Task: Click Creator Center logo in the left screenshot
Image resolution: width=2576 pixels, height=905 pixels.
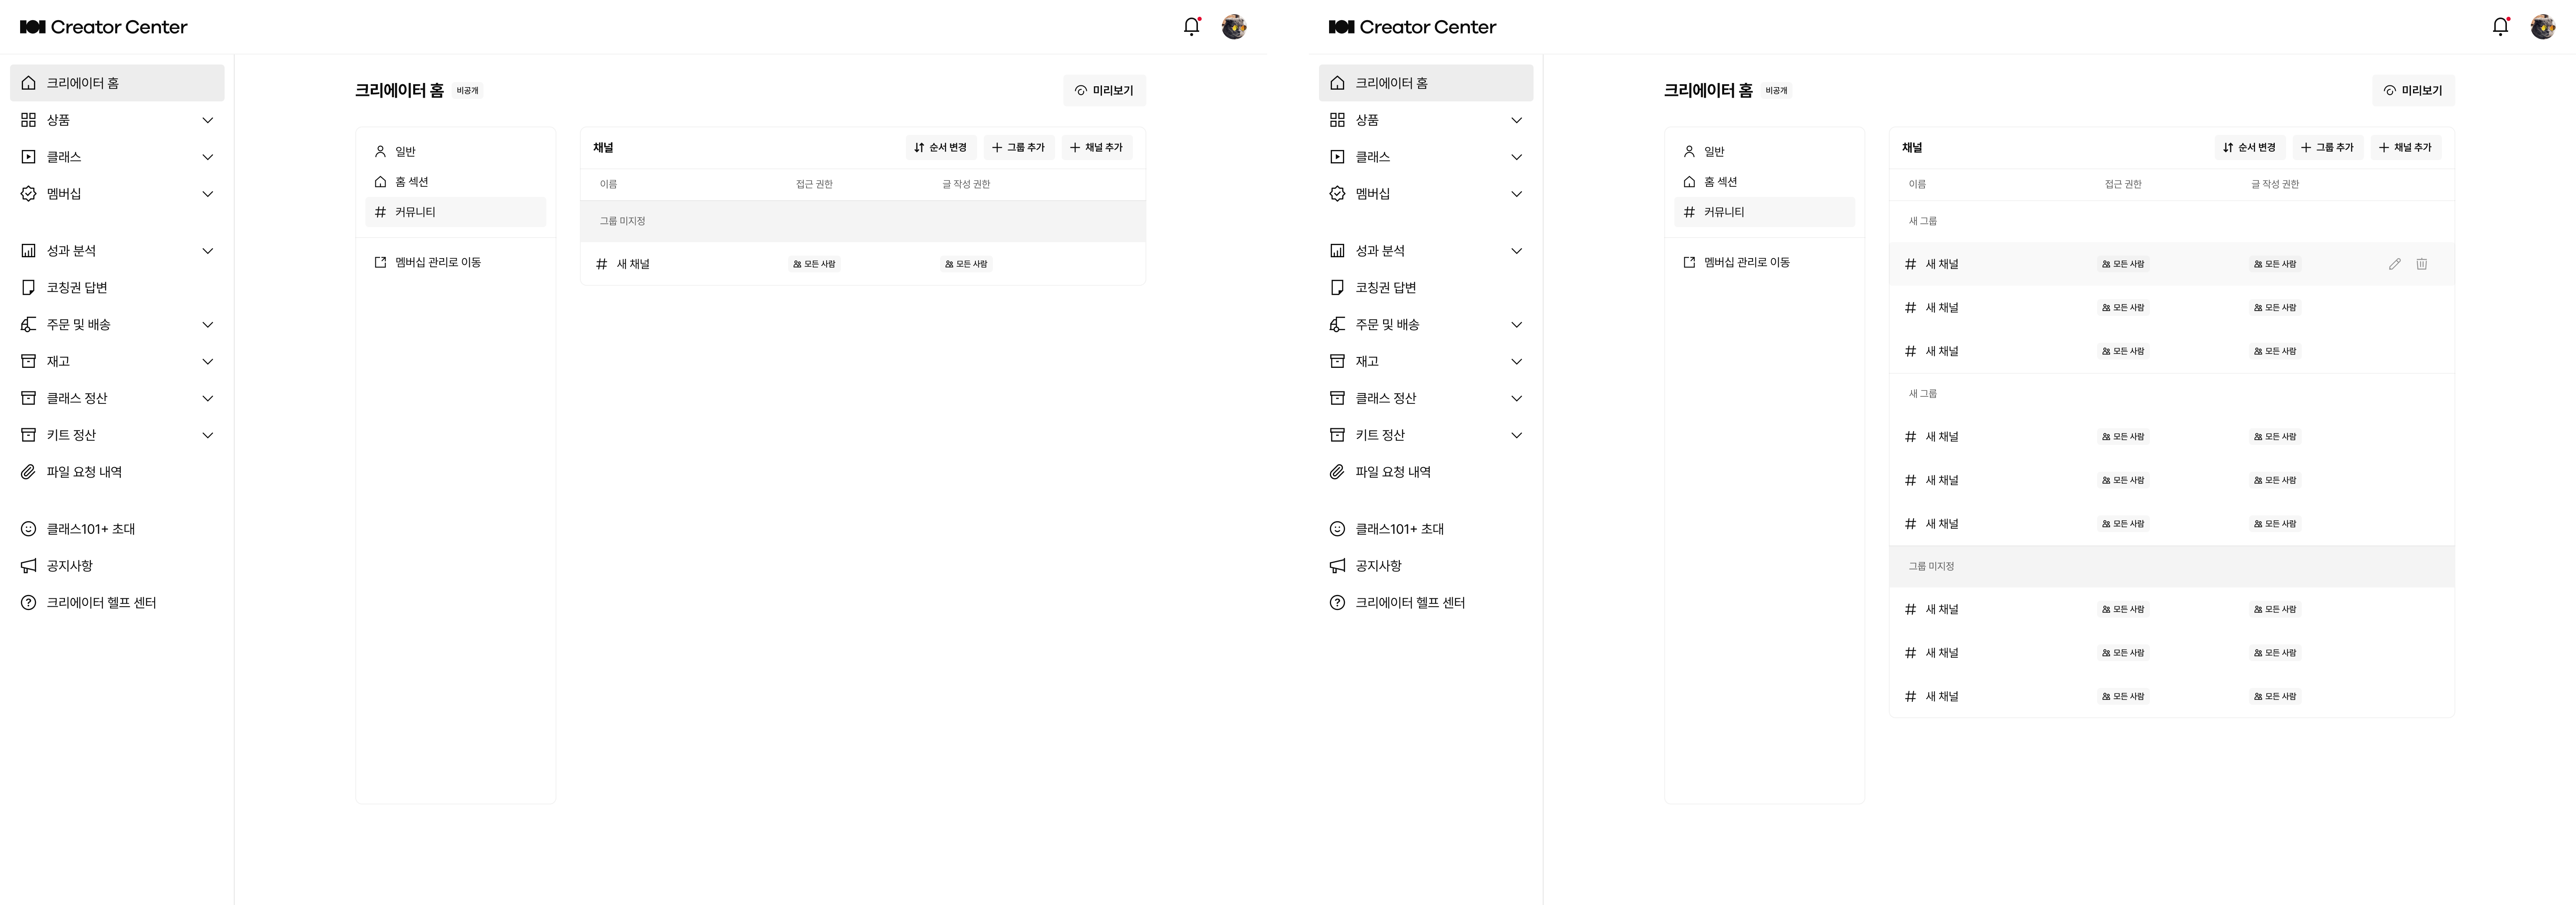Action: [104, 27]
